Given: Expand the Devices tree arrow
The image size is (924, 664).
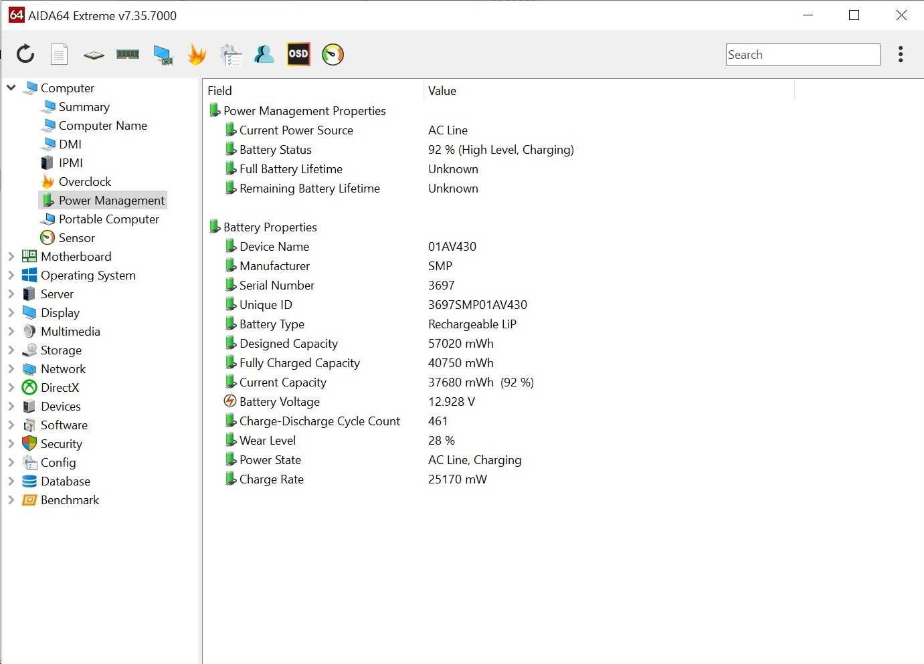Looking at the screenshot, I should [x=11, y=406].
